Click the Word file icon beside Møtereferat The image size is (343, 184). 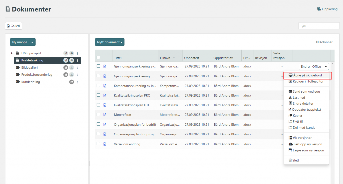point(105,115)
